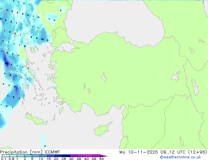Open the weatheronline.co.uk copyright link

180,157
